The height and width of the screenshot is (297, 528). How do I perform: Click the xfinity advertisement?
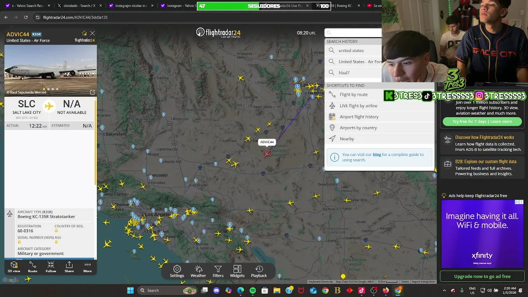[482, 234]
